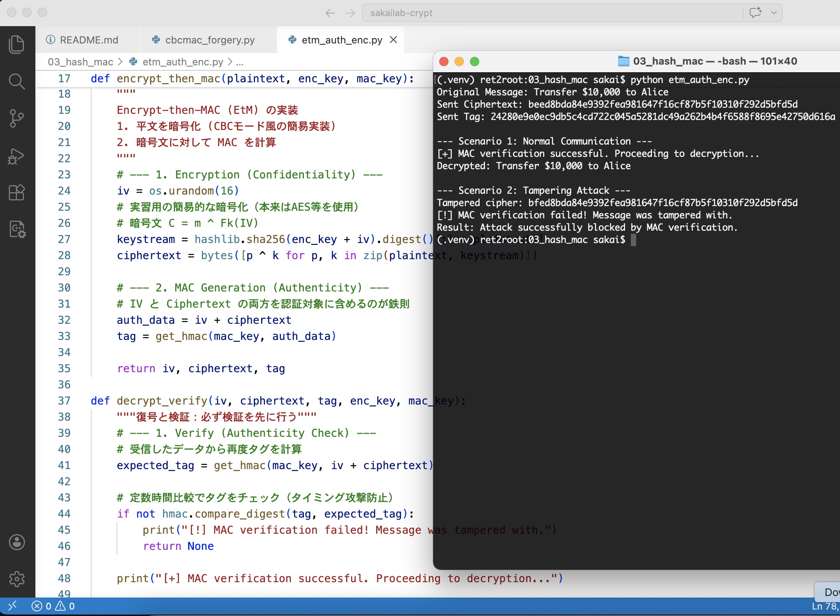
Task: Click the Python icon on etm_auth_enc.py tab
Action: click(x=292, y=40)
